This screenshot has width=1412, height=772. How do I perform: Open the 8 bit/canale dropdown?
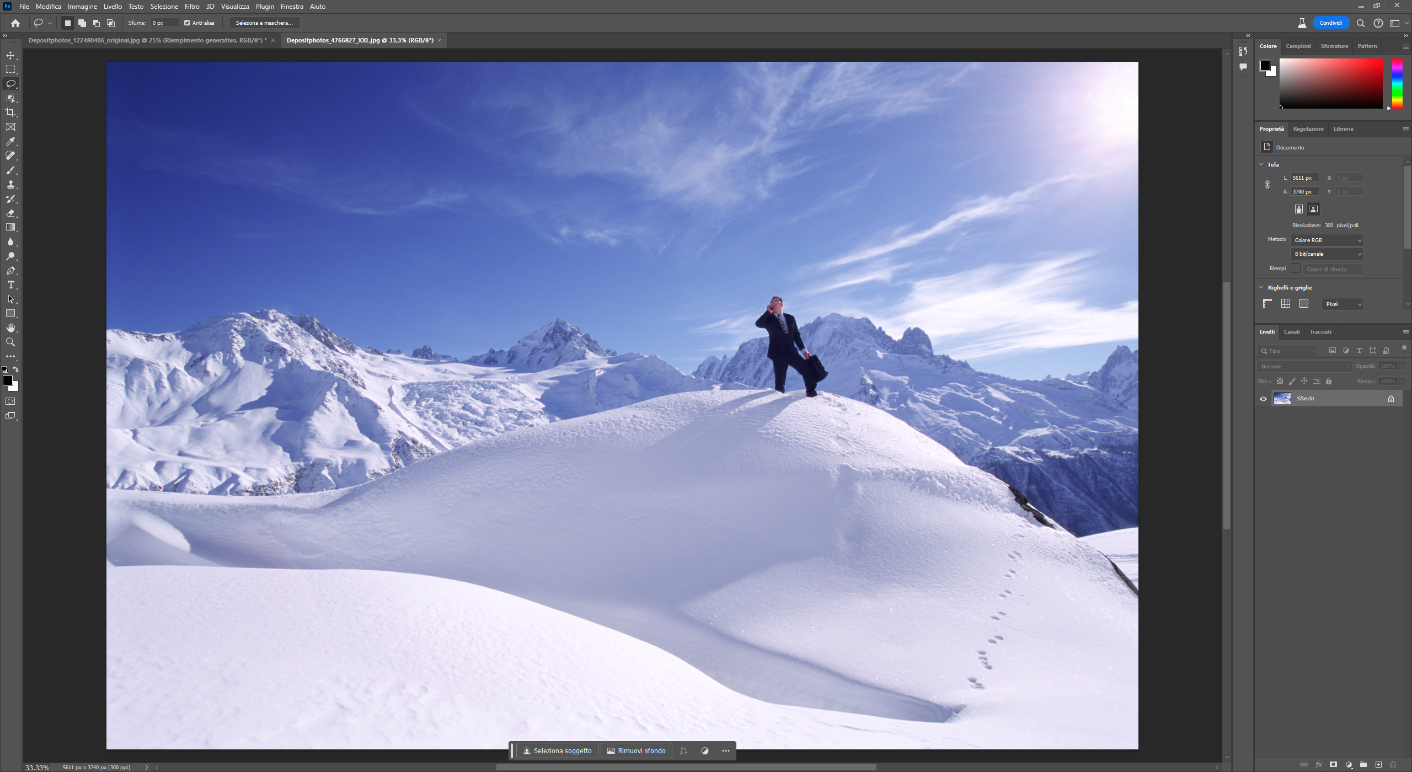coord(1327,254)
